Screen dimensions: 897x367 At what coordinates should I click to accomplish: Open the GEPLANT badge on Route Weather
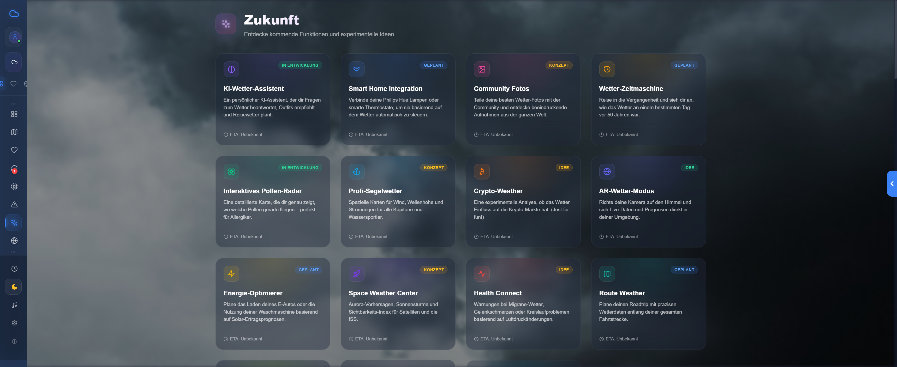(684, 269)
